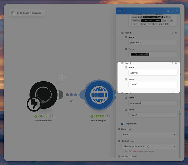Remove Item 5 with its X icon
188x165 pixels.
[x=176, y=63]
